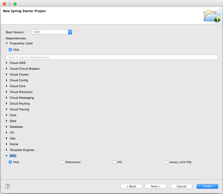Click the "Boot Version:" label

(x=15, y=32)
